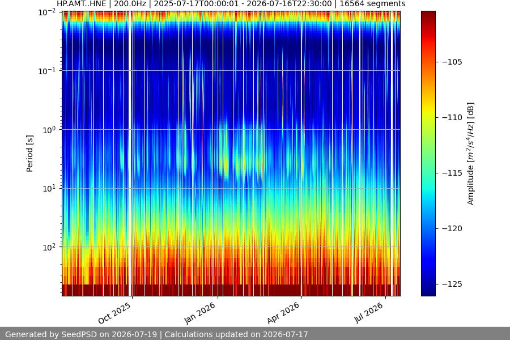Click the −120 colorbar tick label
The height and width of the screenshot is (340, 510).
tap(452, 229)
